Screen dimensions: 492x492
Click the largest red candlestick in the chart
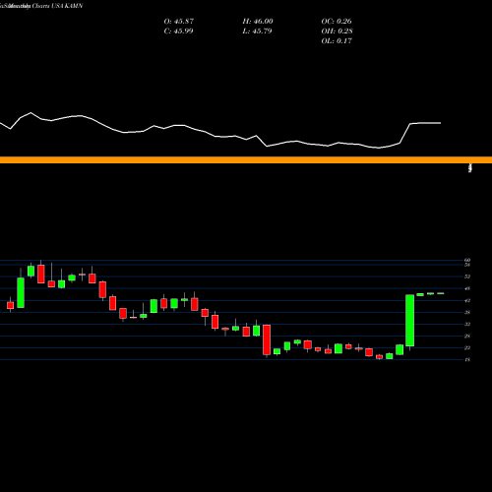(267, 339)
